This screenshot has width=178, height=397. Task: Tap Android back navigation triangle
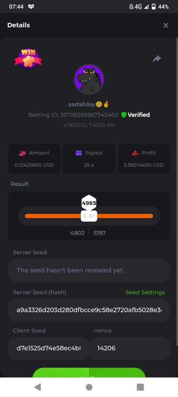(38, 387)
